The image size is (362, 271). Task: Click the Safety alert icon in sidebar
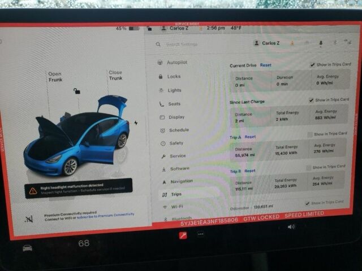[163, 143]
